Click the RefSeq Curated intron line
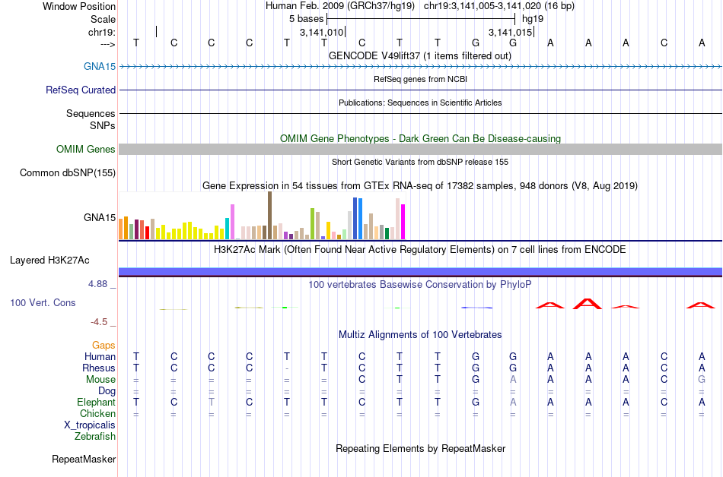 [x=420, y=90]
